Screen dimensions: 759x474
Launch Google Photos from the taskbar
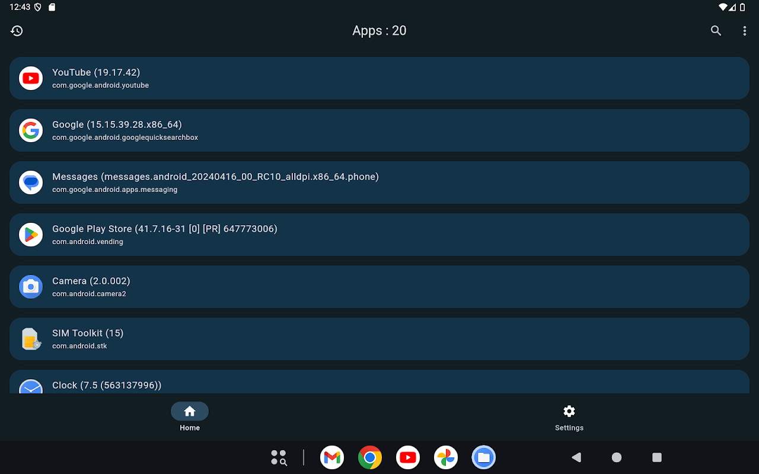pos(446,457)
